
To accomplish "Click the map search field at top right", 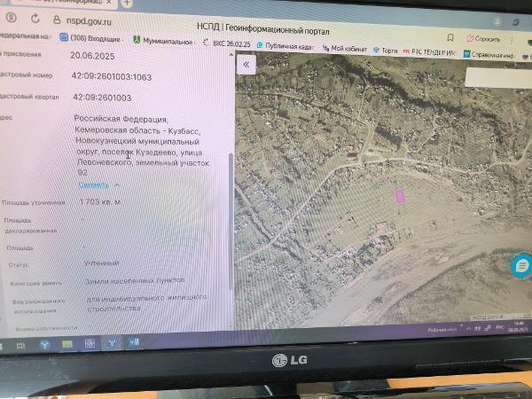I will 498,78.
